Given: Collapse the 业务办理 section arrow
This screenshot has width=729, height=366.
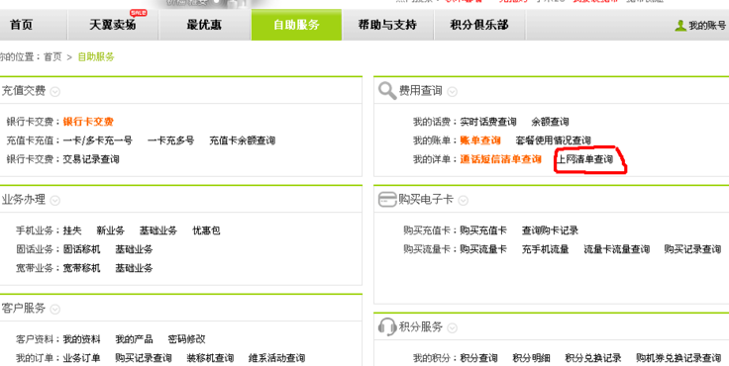Looking at the screenshot, I should [x=54, y=201].
